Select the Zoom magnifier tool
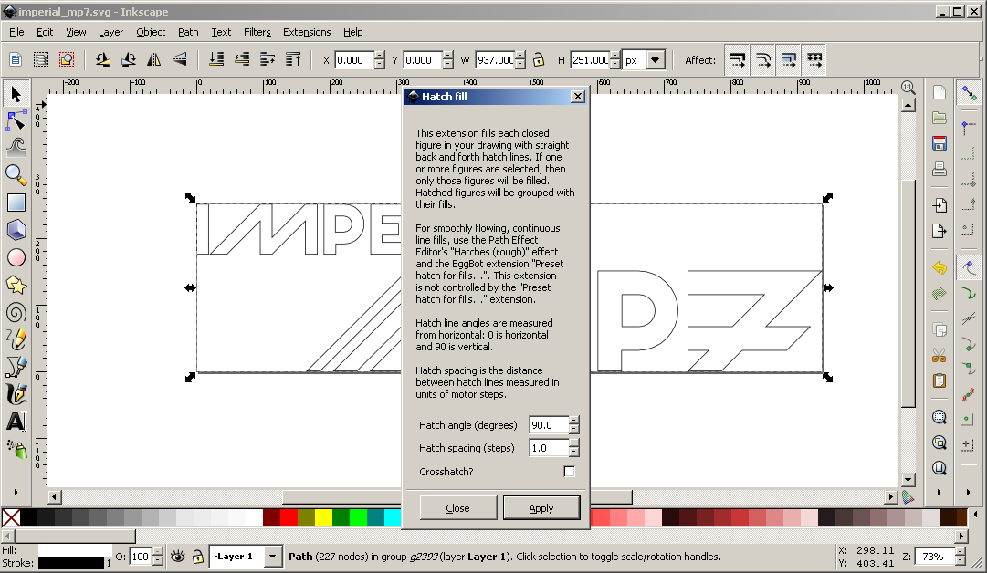Image resolution: width=987 pixels, height=573 pixels. coord(16,174)
